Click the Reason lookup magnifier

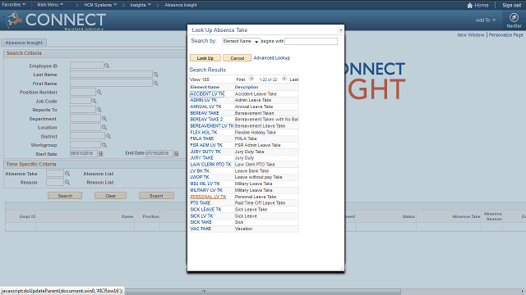click(x=67, y=182)
